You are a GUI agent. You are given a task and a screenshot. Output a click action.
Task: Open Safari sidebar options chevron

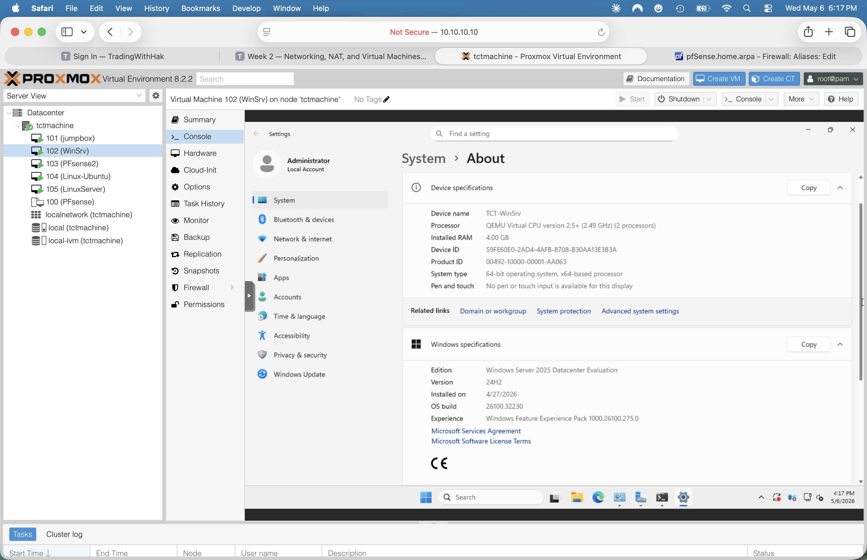coord(84,32)
